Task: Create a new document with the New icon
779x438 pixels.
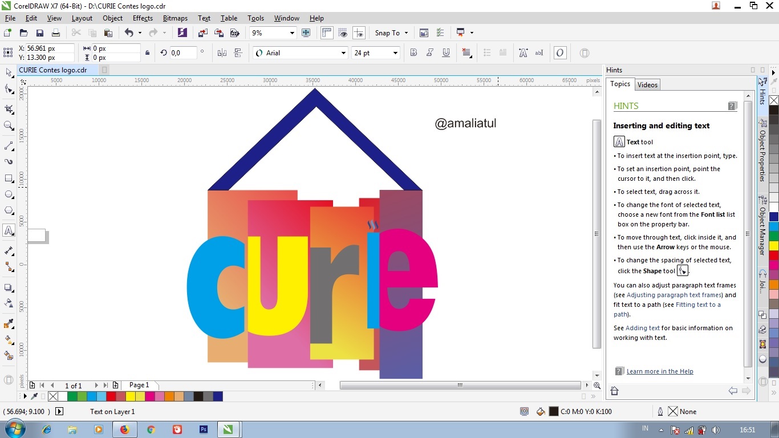Action: (x=8, y=33)
